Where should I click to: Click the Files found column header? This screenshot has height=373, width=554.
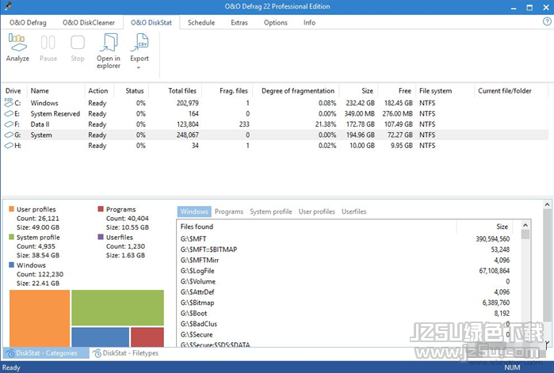point(316,226)
